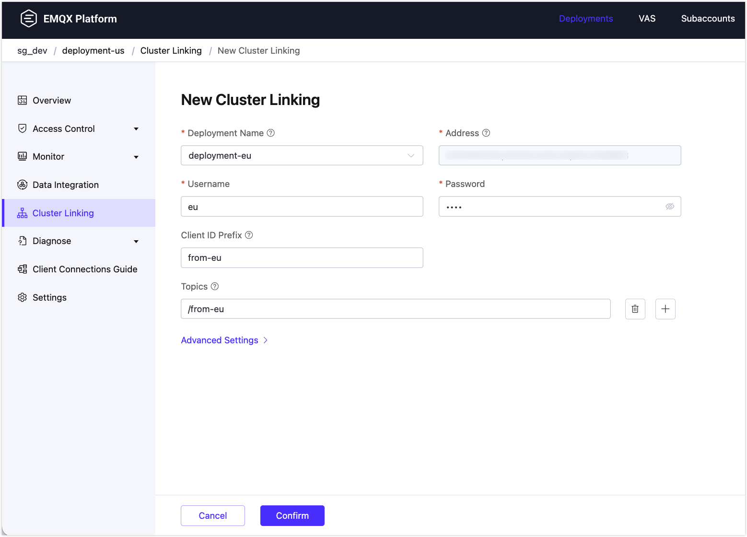The image size is (747, 537).
Task: Go to Deployments in top navigation
Action: (586, 19)
